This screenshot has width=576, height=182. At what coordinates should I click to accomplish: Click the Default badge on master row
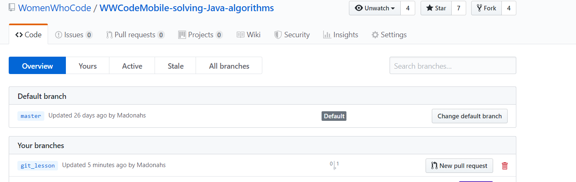pos(334,116)
